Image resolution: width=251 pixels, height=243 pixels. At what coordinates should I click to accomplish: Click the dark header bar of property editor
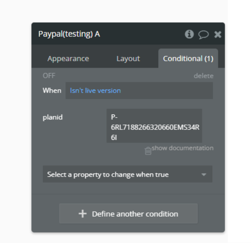click(x=128, y=34)
